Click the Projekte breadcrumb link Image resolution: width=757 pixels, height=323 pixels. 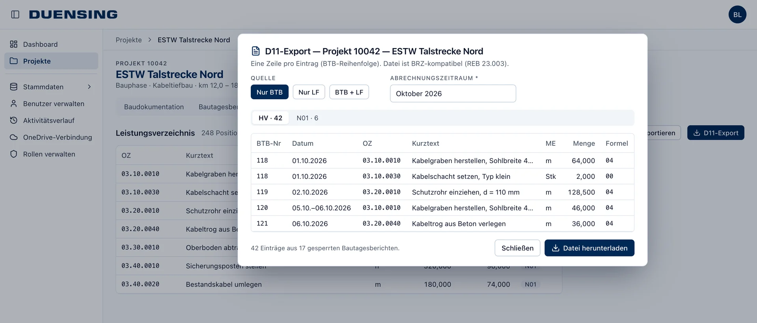click(129, 40)
